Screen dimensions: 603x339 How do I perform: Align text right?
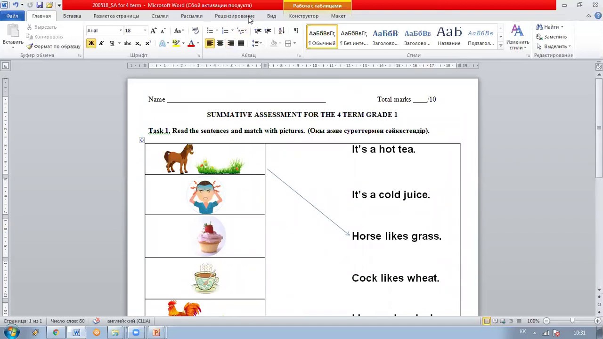tap(230, 43)
